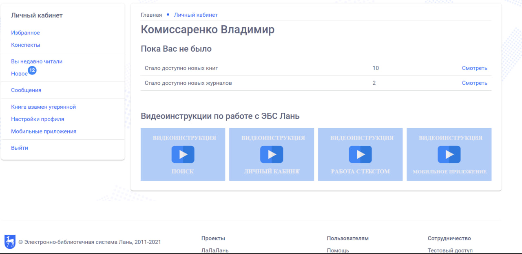View new journals via Смотреть link
This screenshot has height=254, width=522.
tap(474, 83)
